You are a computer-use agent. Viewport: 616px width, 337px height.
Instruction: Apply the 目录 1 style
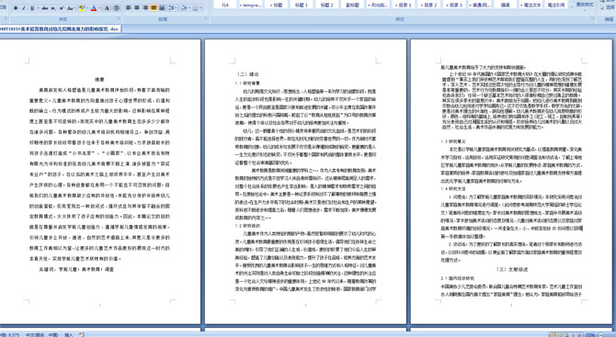tap(404, 6)
